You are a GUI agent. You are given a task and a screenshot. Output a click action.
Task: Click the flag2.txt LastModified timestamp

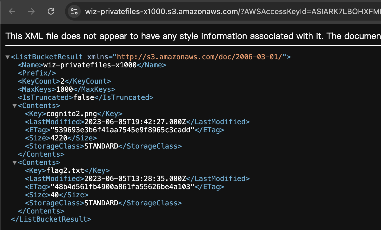click(135, 179)
